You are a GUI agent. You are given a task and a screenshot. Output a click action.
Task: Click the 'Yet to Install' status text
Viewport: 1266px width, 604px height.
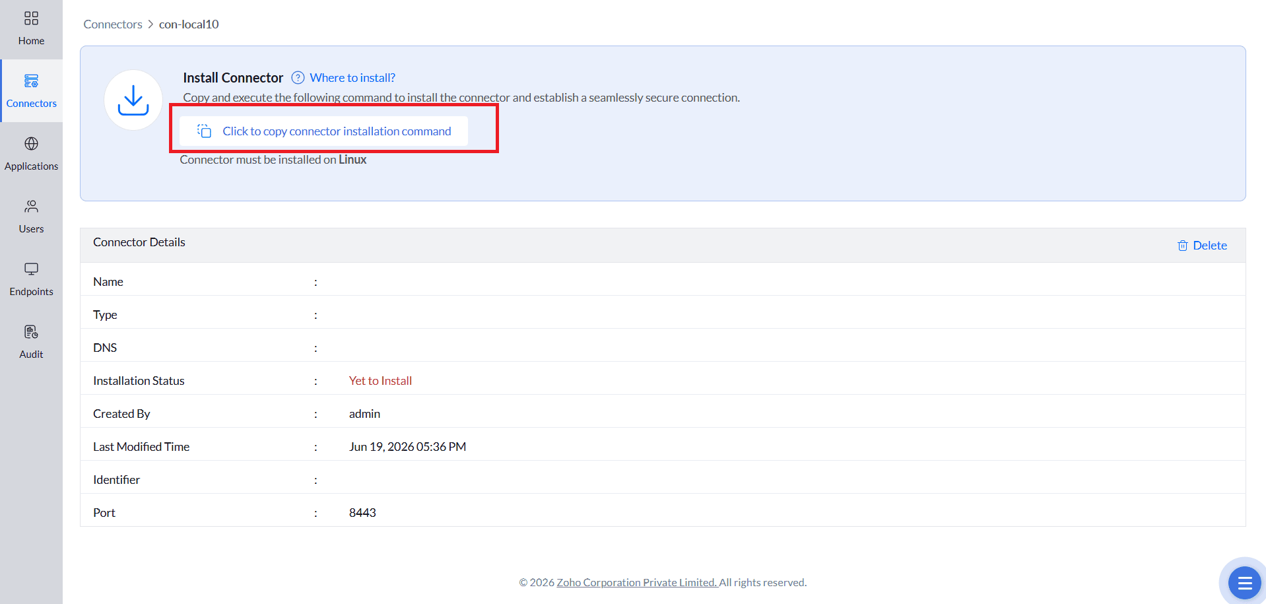[380, 381]
